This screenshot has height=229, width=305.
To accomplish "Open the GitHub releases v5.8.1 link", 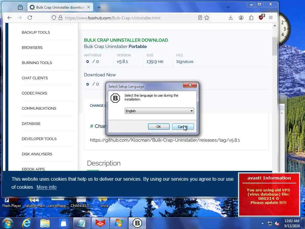I will coord(165,140).
